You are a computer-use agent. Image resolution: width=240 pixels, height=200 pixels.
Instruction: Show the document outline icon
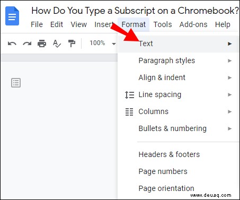16,83
